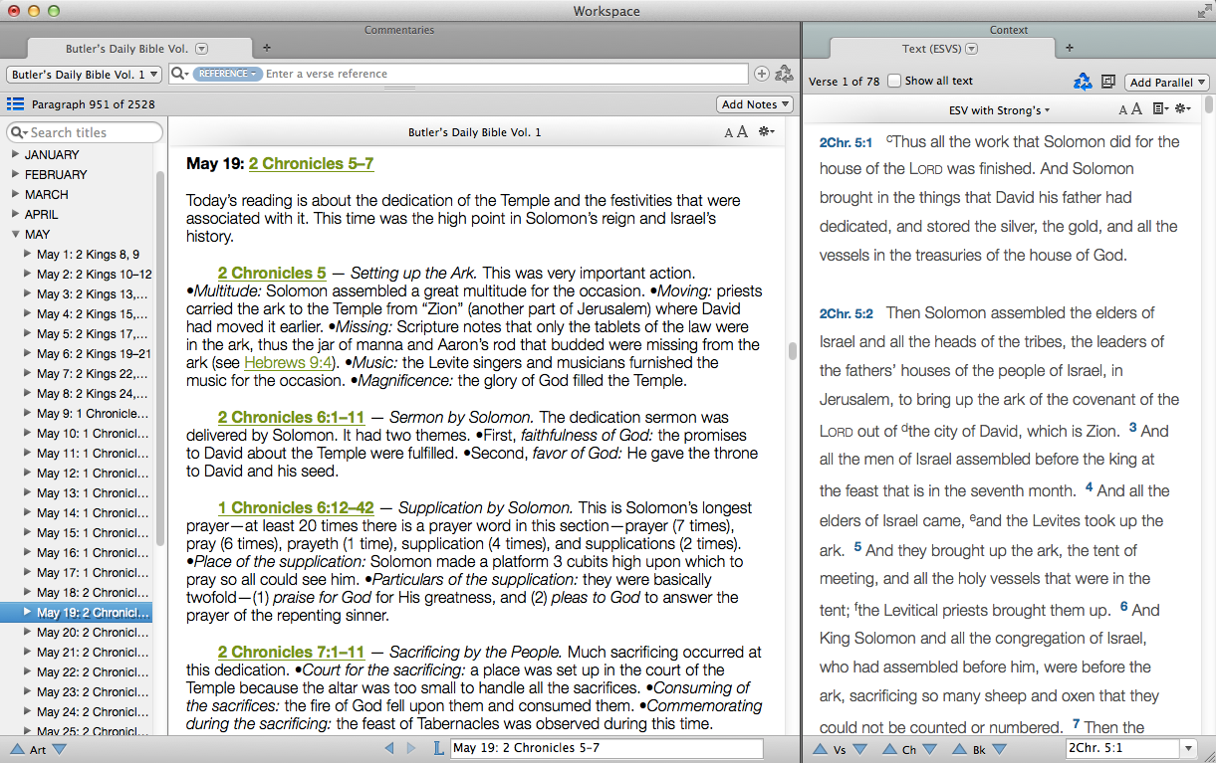The image size is (1216, 763).
Task: Expand the JANUARY section
Action: tap(14, 154)
